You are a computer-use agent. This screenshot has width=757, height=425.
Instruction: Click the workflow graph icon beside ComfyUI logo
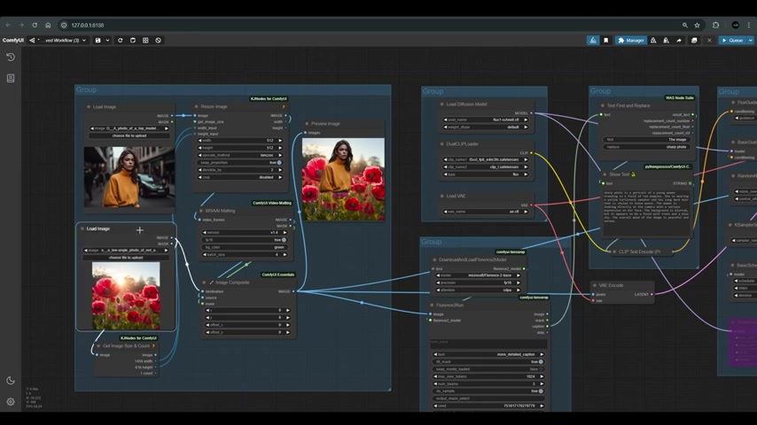pyautogui.click(x=32, y=41)
